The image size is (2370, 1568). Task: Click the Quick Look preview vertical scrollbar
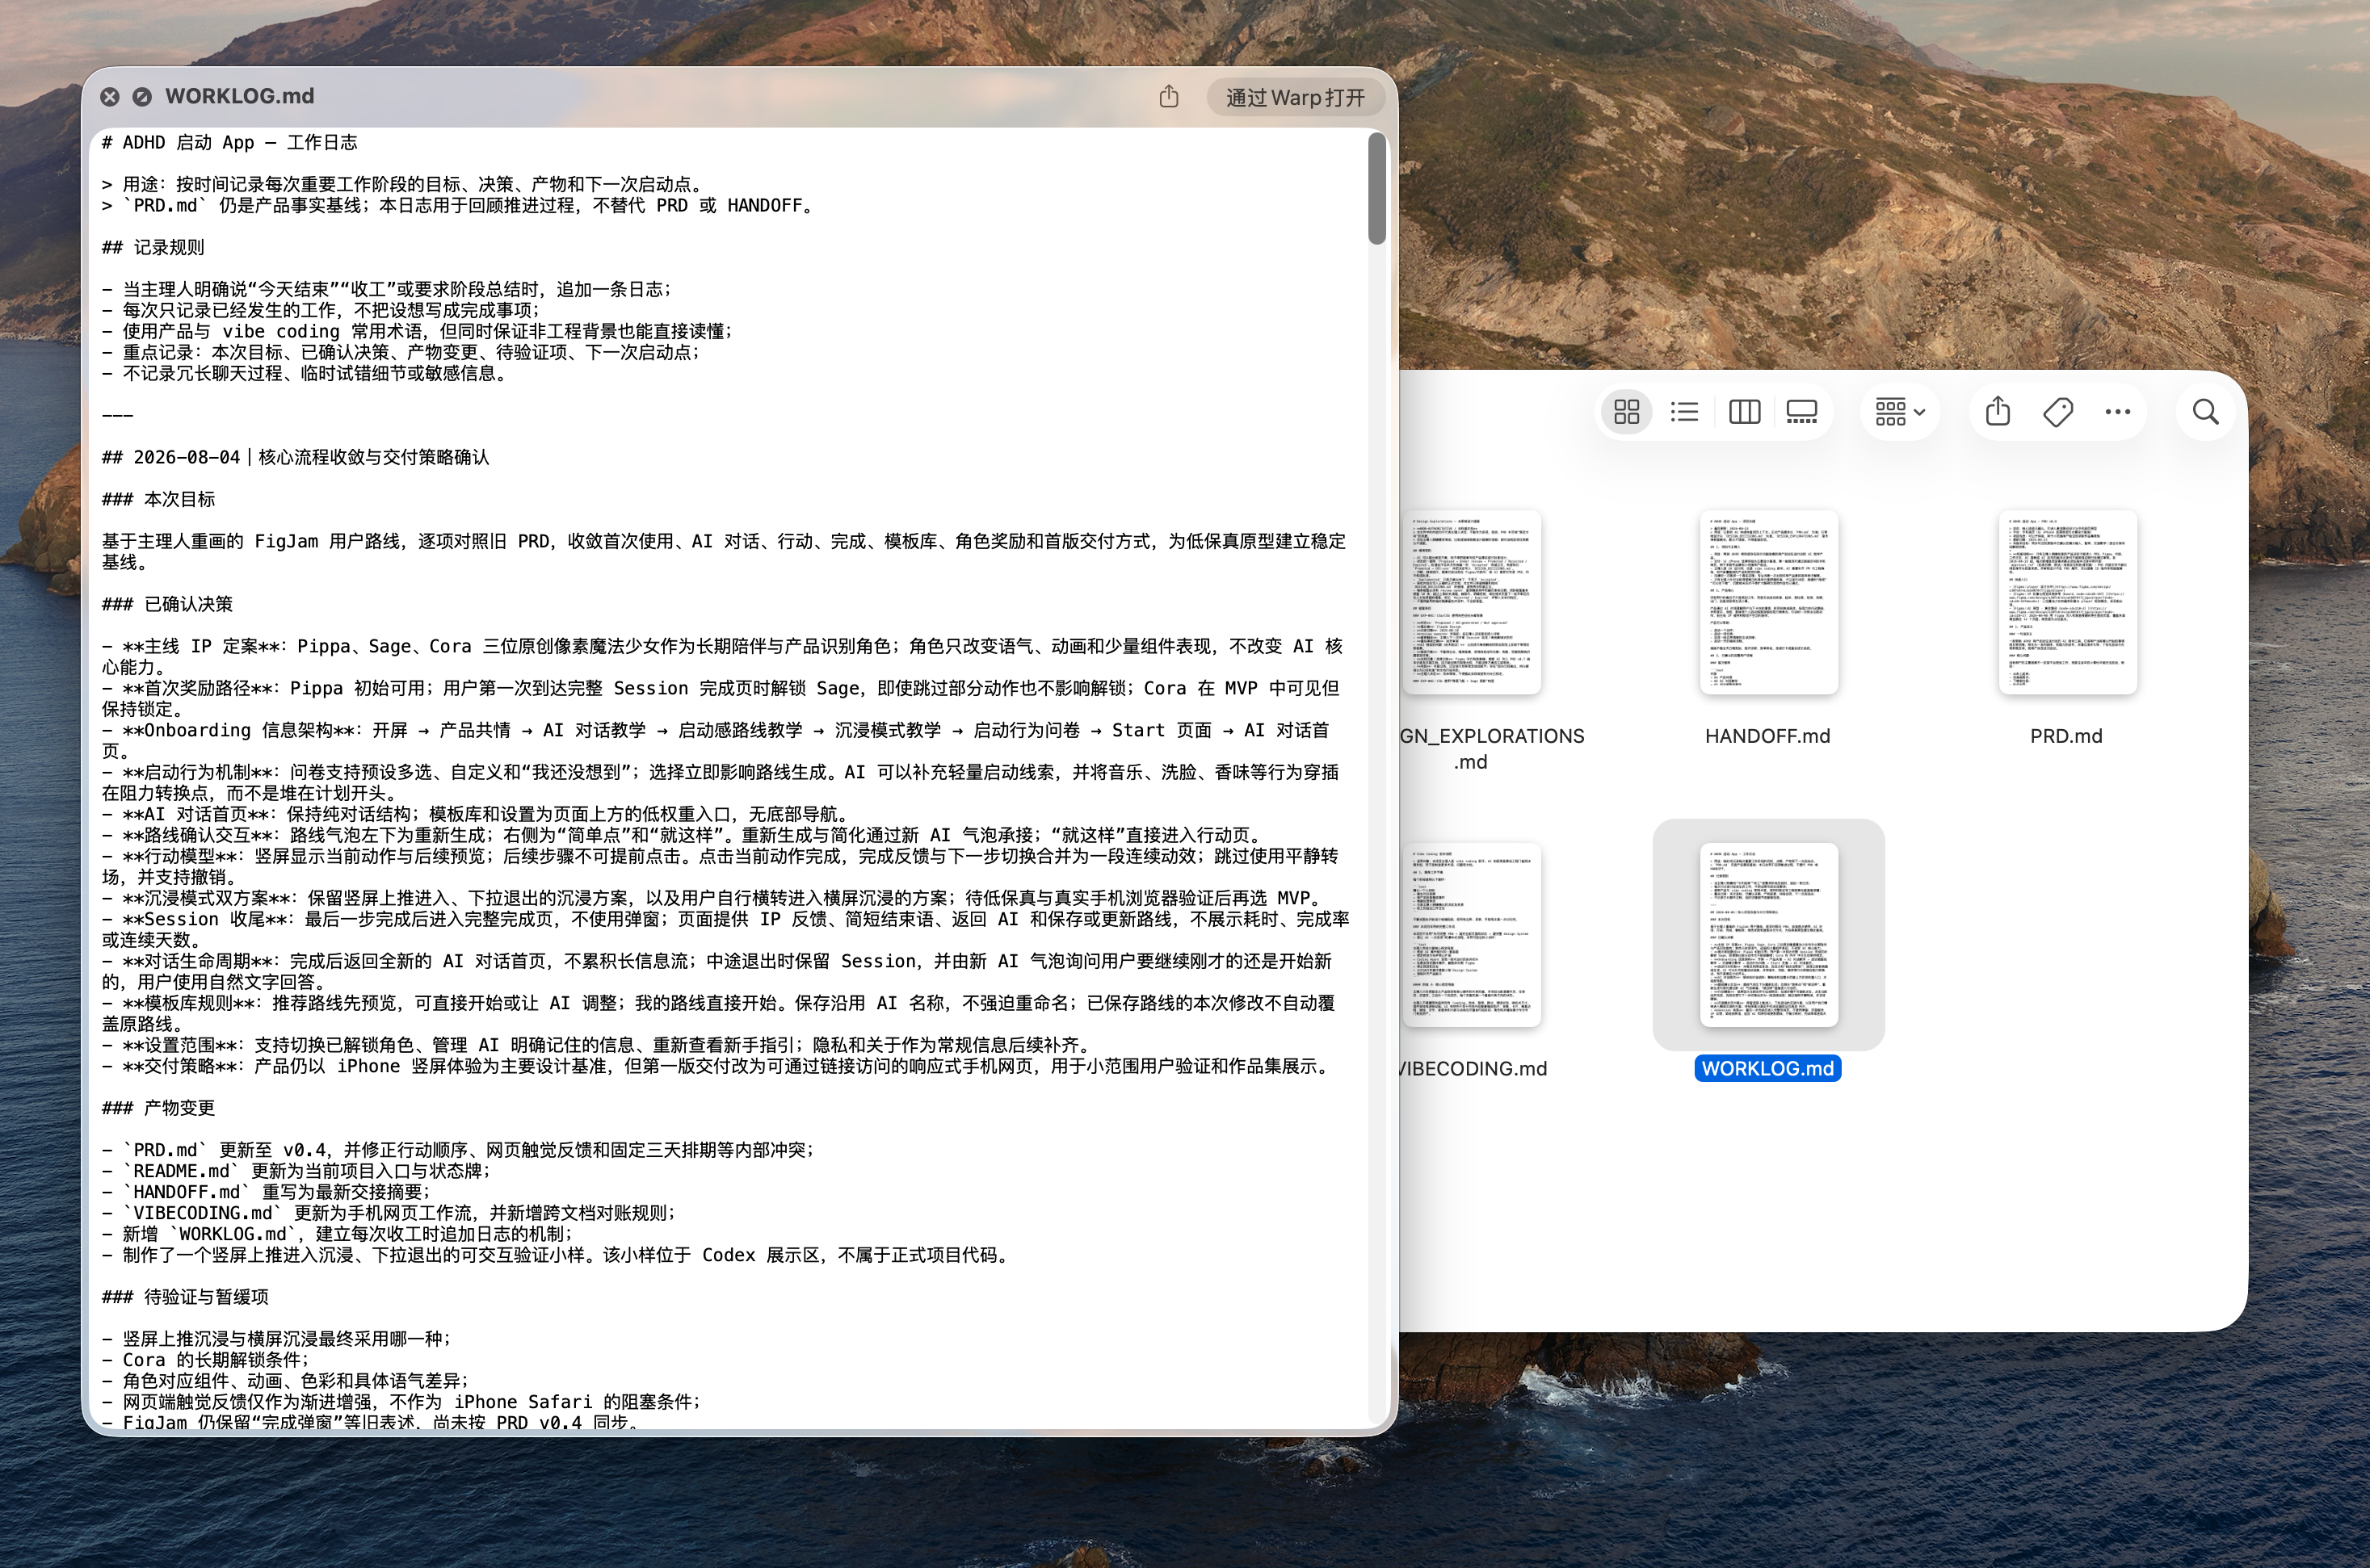pyautogui.click(x=1376, y=188)
